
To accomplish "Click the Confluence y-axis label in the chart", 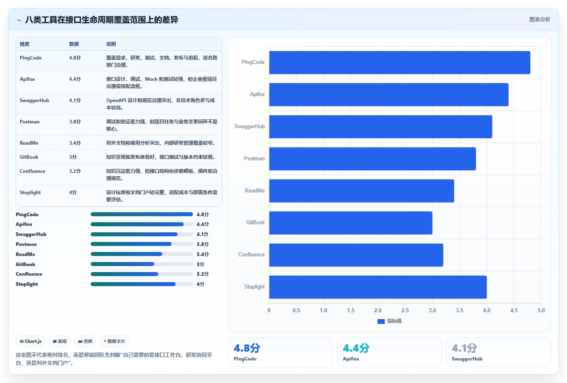I will (x=251, y=255).
